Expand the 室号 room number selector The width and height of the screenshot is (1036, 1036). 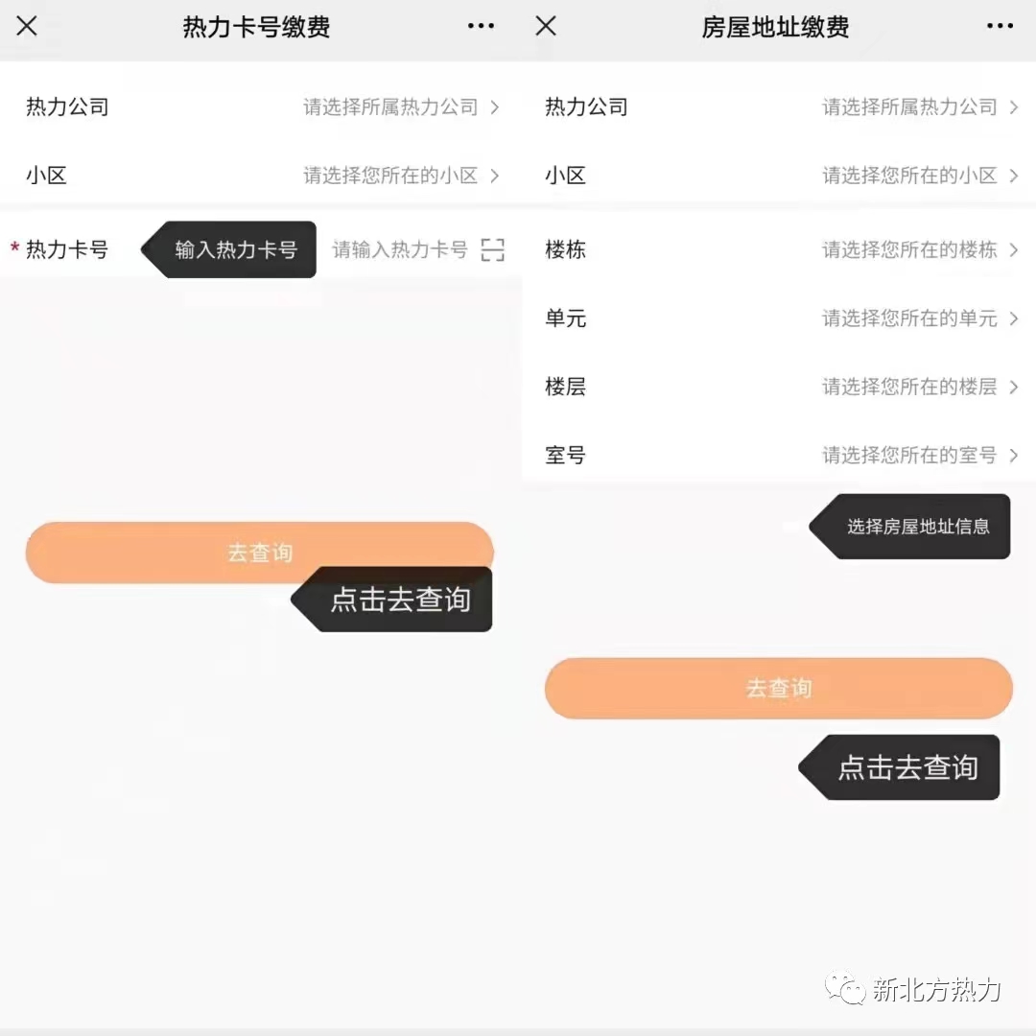[x=919, y=456]
